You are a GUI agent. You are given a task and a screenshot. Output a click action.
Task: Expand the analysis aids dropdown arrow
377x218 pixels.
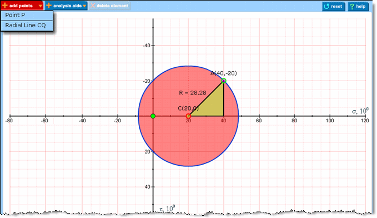[x=84, y=6]
